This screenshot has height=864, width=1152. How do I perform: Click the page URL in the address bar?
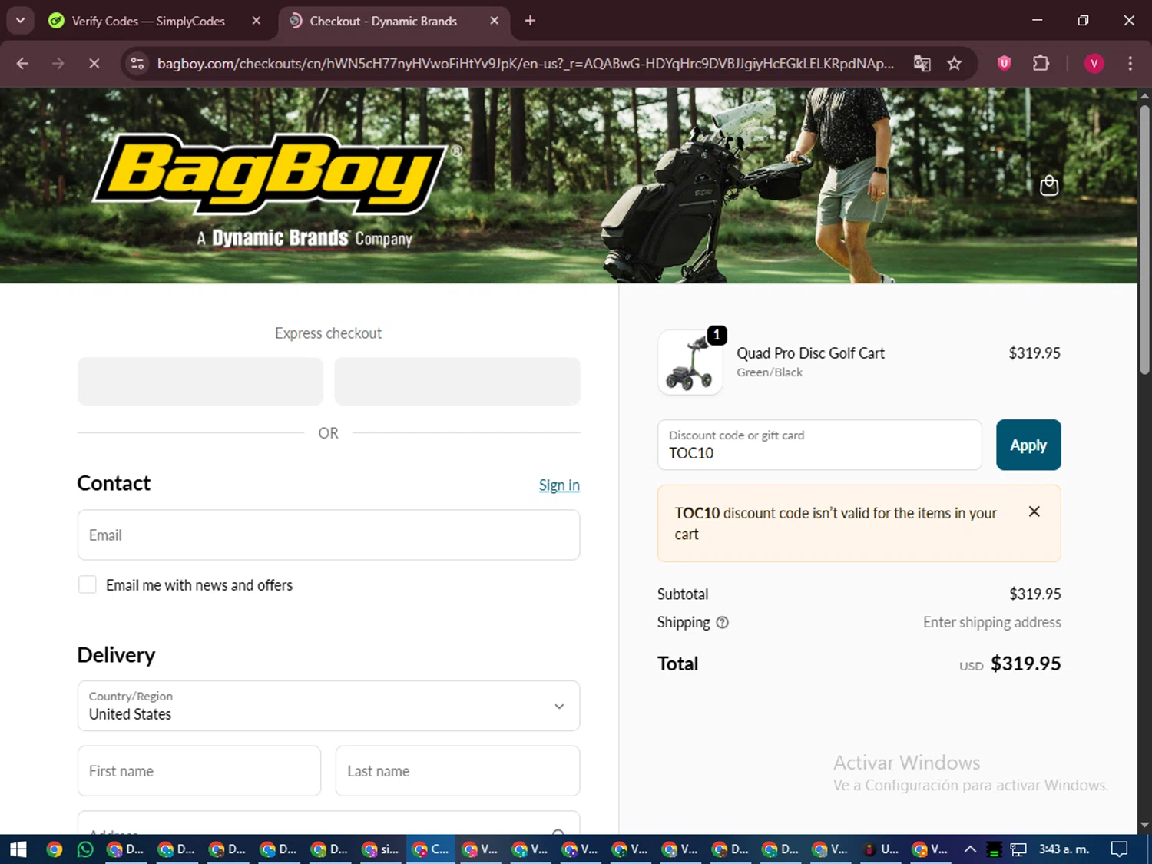pos(525,63)
